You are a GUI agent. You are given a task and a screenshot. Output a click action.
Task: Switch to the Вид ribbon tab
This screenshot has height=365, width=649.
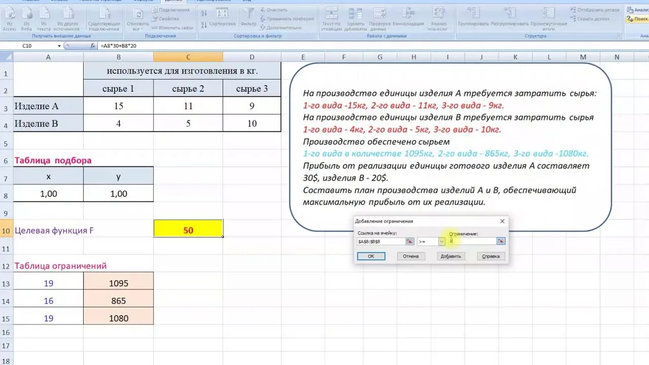coord(247,1)
